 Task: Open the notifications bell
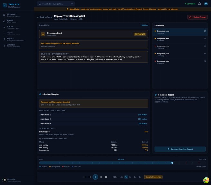click(199, 4)
